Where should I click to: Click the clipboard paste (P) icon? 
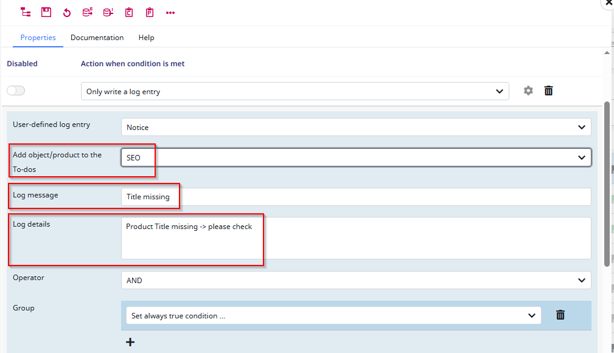pos(149,12)
